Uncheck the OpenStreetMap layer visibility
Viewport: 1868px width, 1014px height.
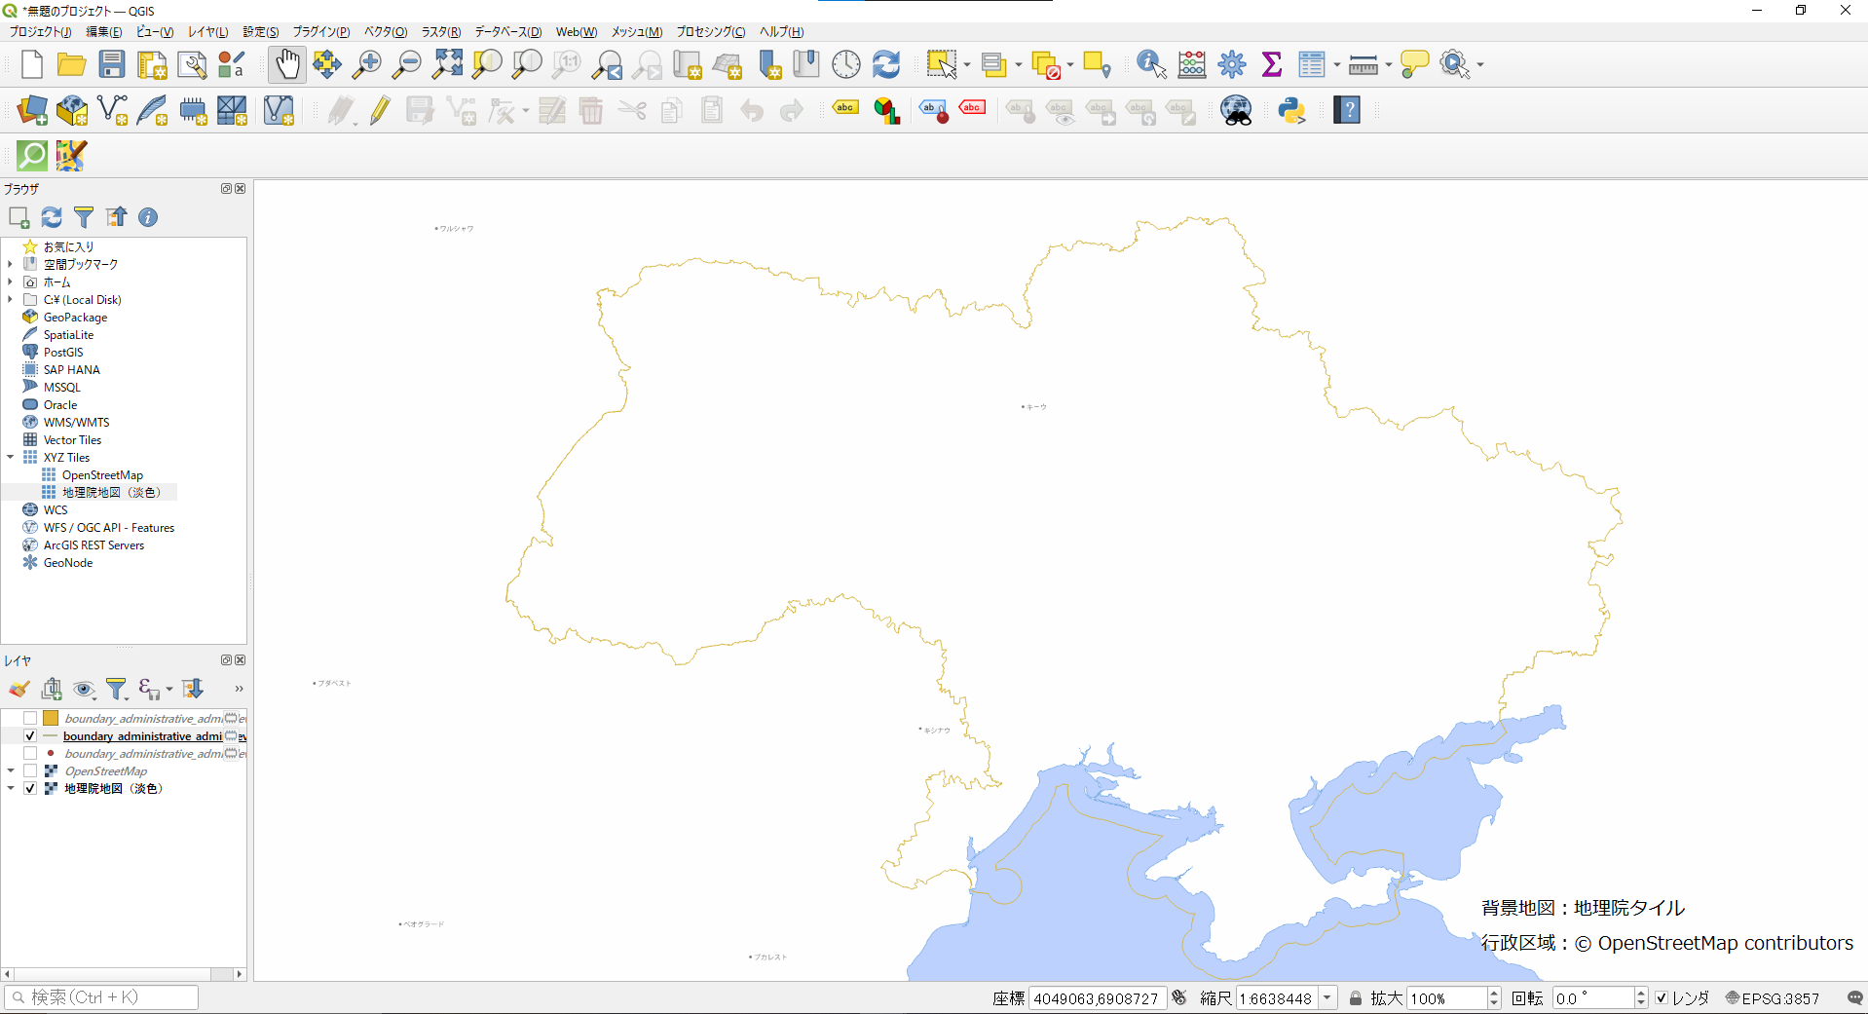point(30,770)
